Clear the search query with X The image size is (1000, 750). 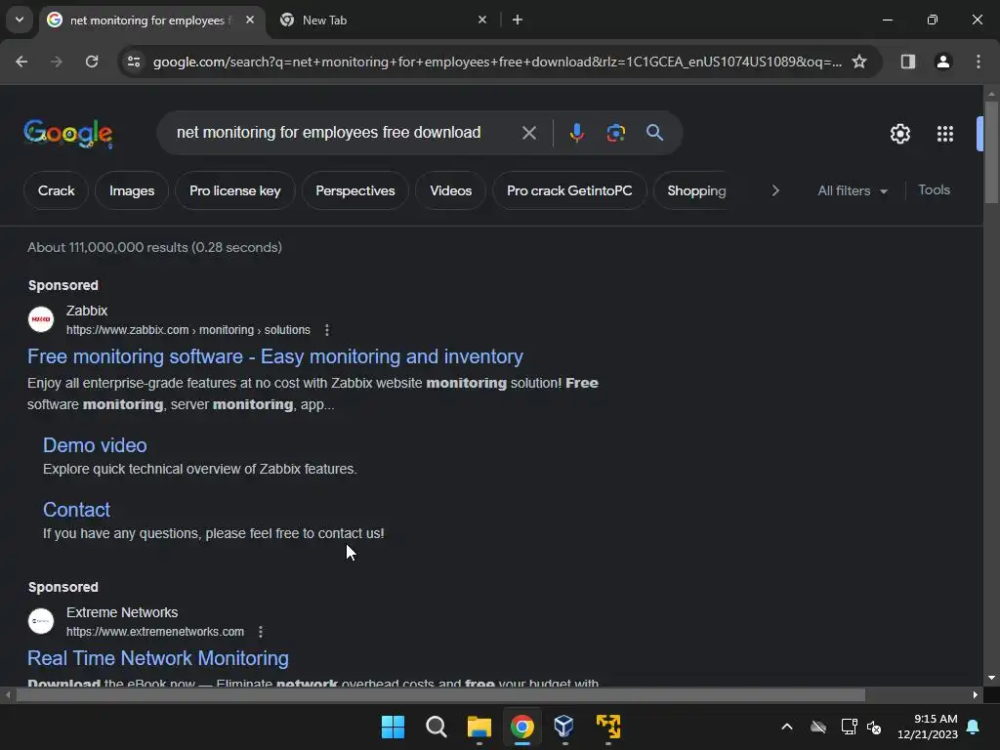pyautogui.click(x=528, y=133)
